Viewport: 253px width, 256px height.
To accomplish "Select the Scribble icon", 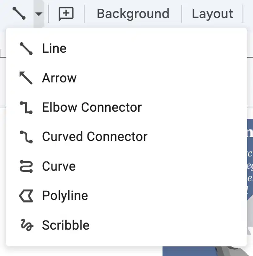I will 27,225.
